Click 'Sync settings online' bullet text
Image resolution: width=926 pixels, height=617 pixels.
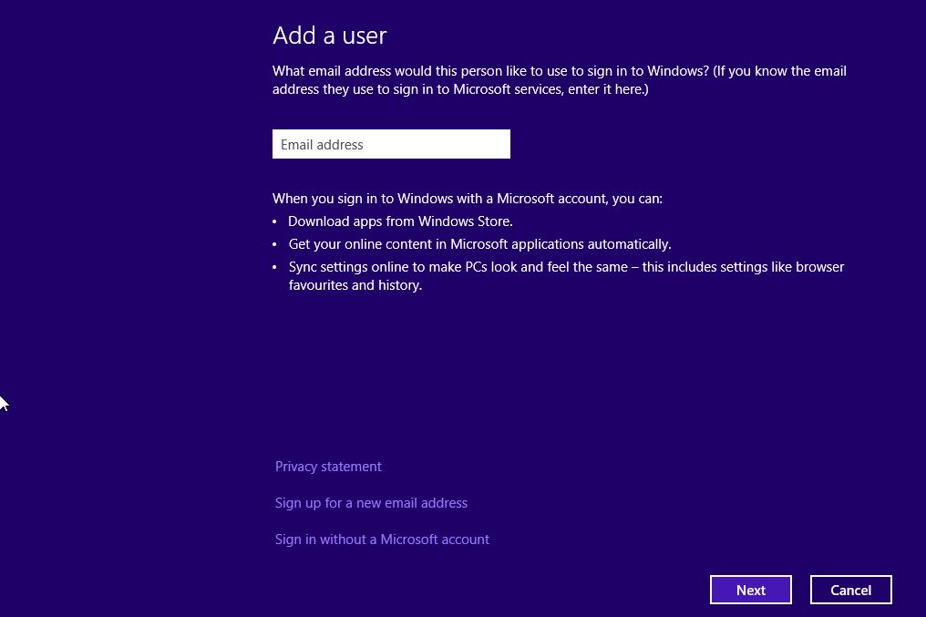pos(566,276)
